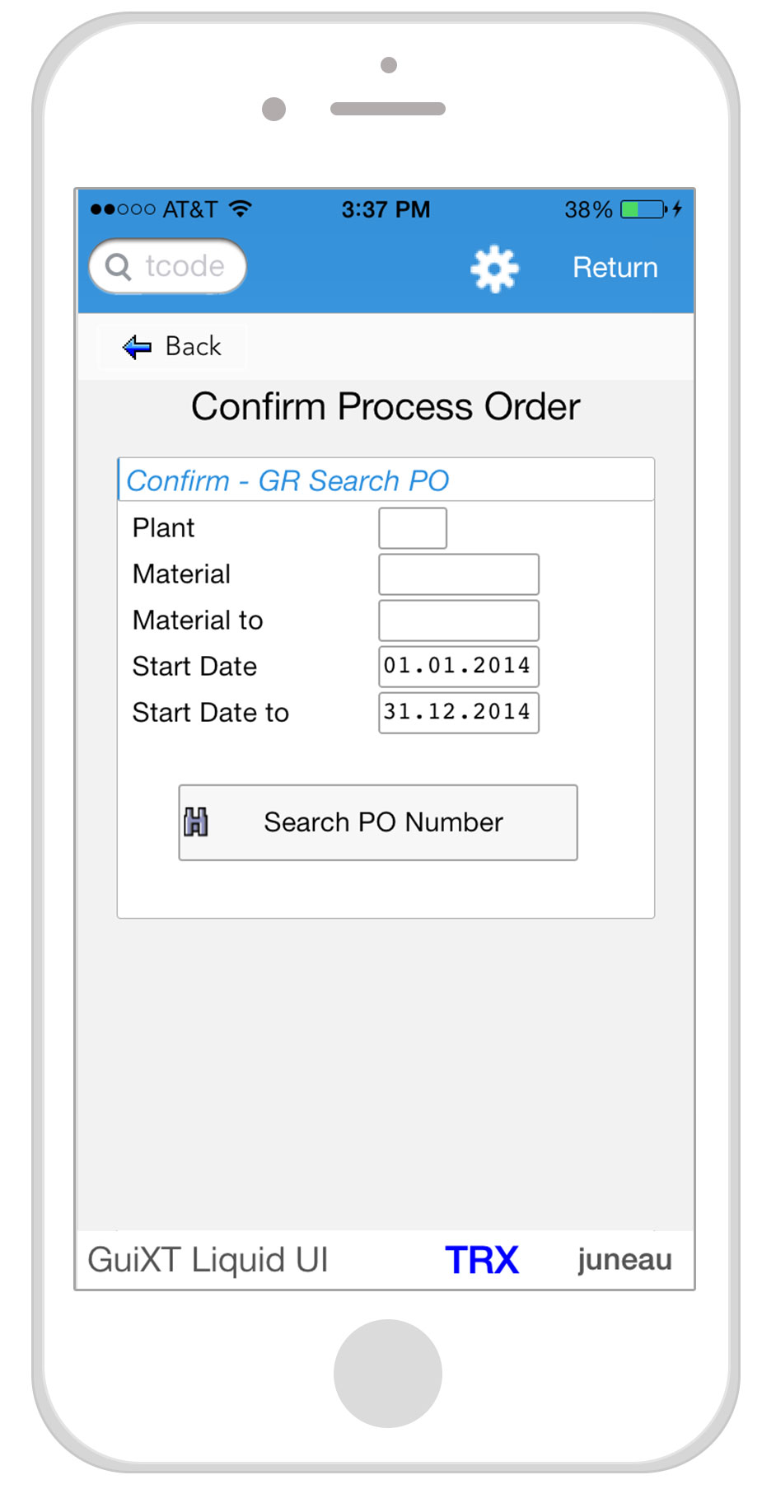
Task: Tap the battery indicator icon
Action: pyautogui.click(x=643, y=209)
